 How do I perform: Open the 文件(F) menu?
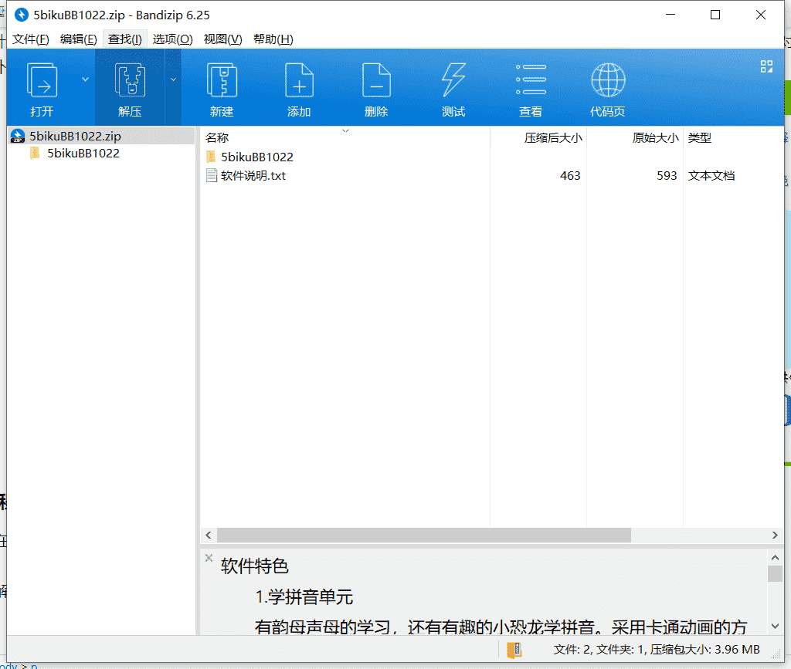tap(30, 39)
